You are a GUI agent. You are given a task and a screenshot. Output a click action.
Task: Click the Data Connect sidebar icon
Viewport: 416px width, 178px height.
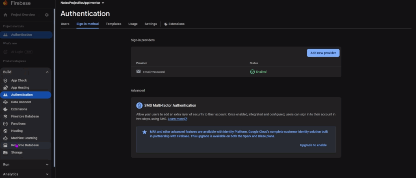(5, 102)
